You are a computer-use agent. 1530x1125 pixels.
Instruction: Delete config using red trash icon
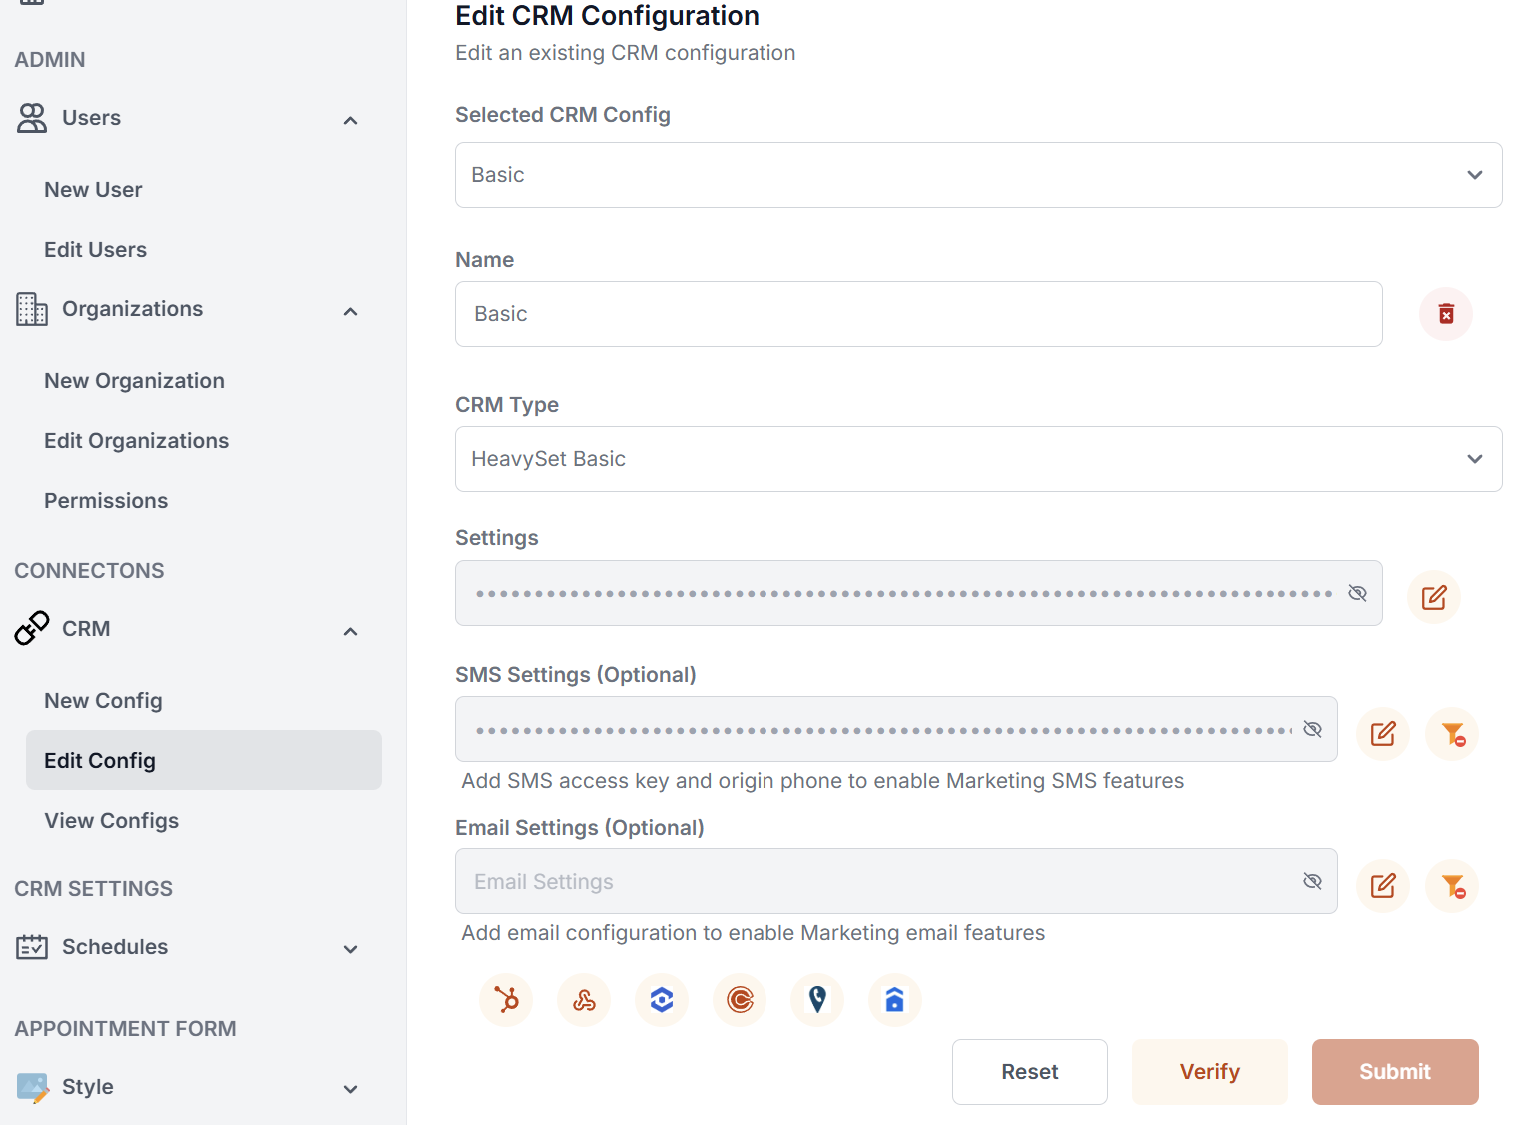click(x=1445, y=314)
